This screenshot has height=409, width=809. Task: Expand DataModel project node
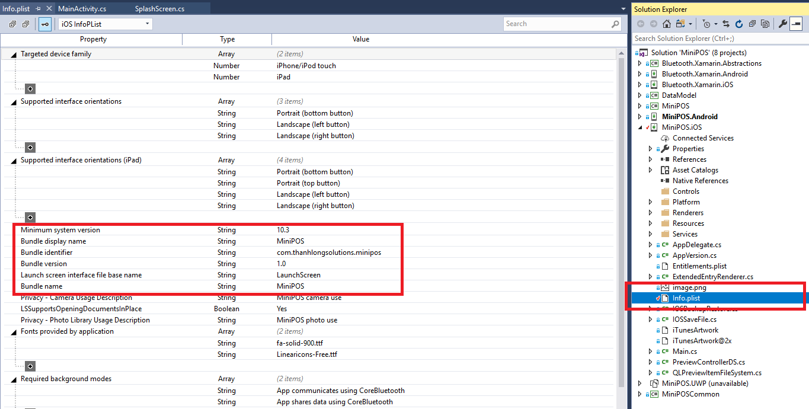[x=639, y=95]
